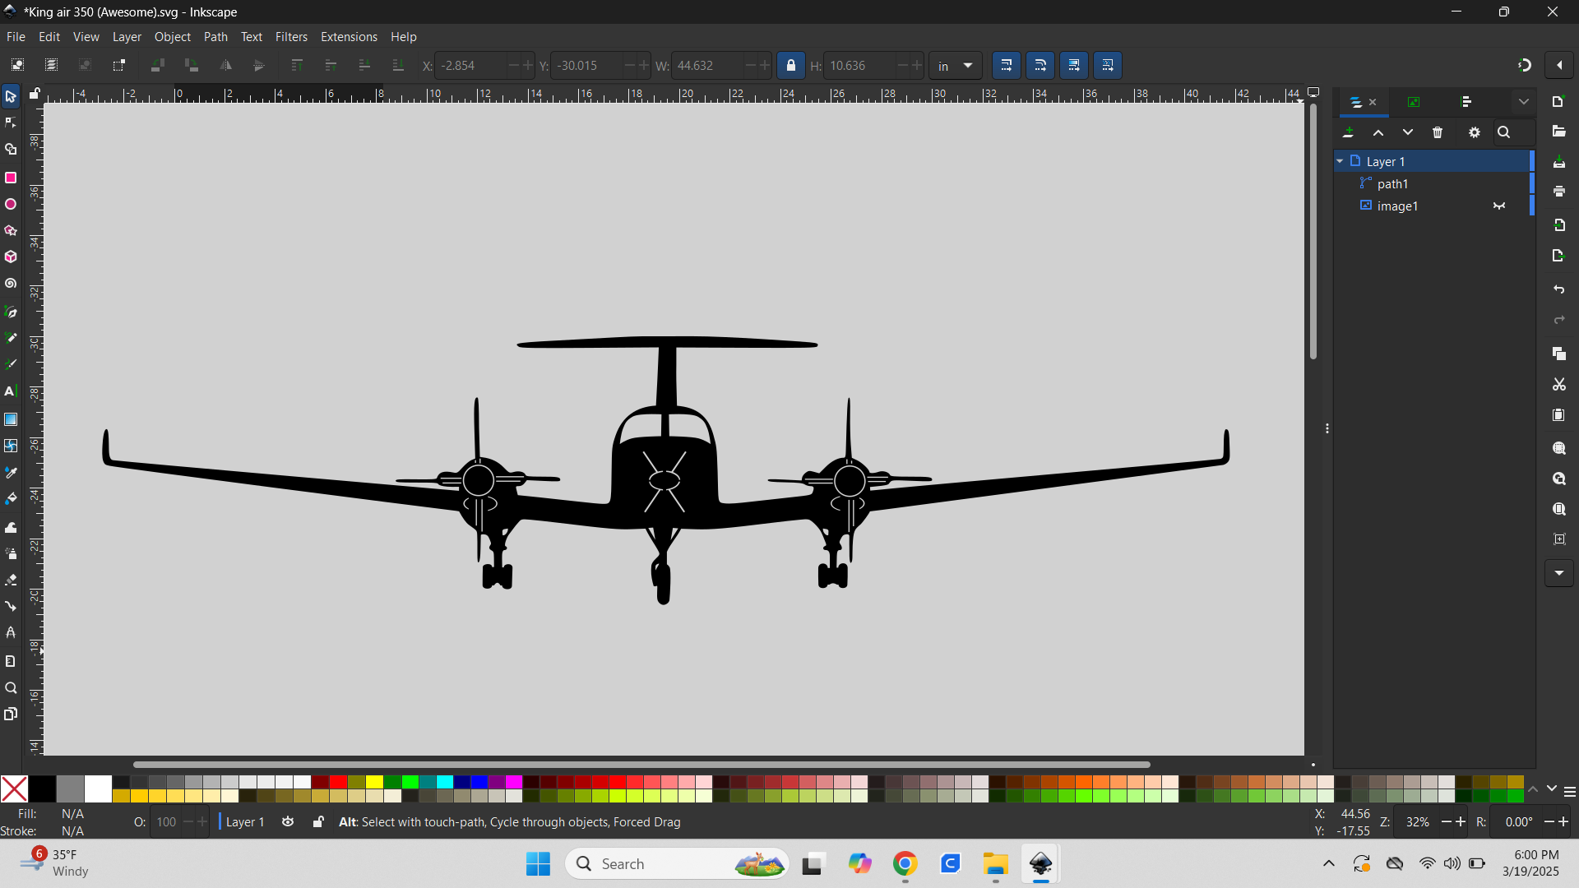Click the Undo icon in commands bar
Image resolution: width=1579 pixels, height=888 pixels.
click(1559, 290)
